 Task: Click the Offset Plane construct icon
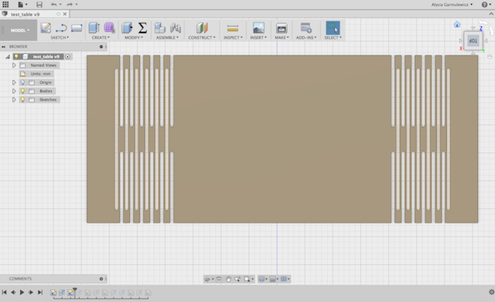[x=202, y=28]
